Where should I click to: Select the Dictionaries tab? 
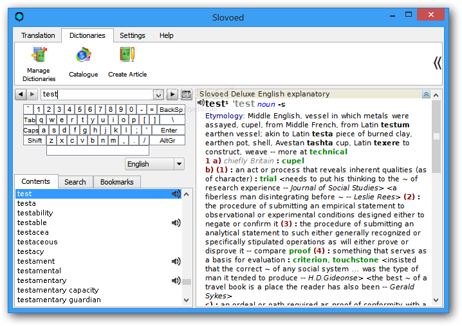[x=88, y=35]
